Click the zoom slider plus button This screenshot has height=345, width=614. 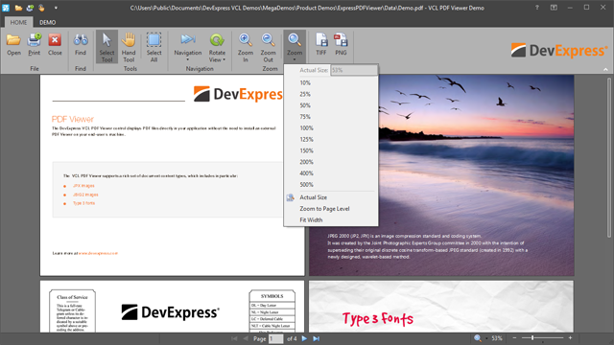tap(570, 338)
